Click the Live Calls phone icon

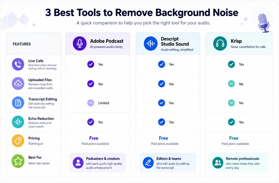18,64
